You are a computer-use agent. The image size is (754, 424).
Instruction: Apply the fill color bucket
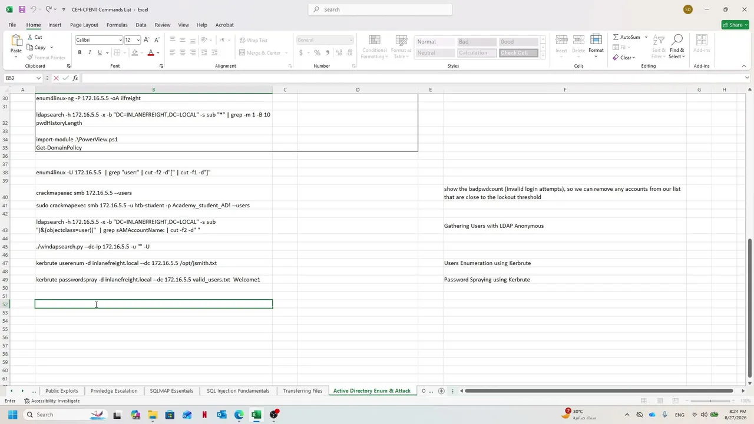(x=134, y=53)
